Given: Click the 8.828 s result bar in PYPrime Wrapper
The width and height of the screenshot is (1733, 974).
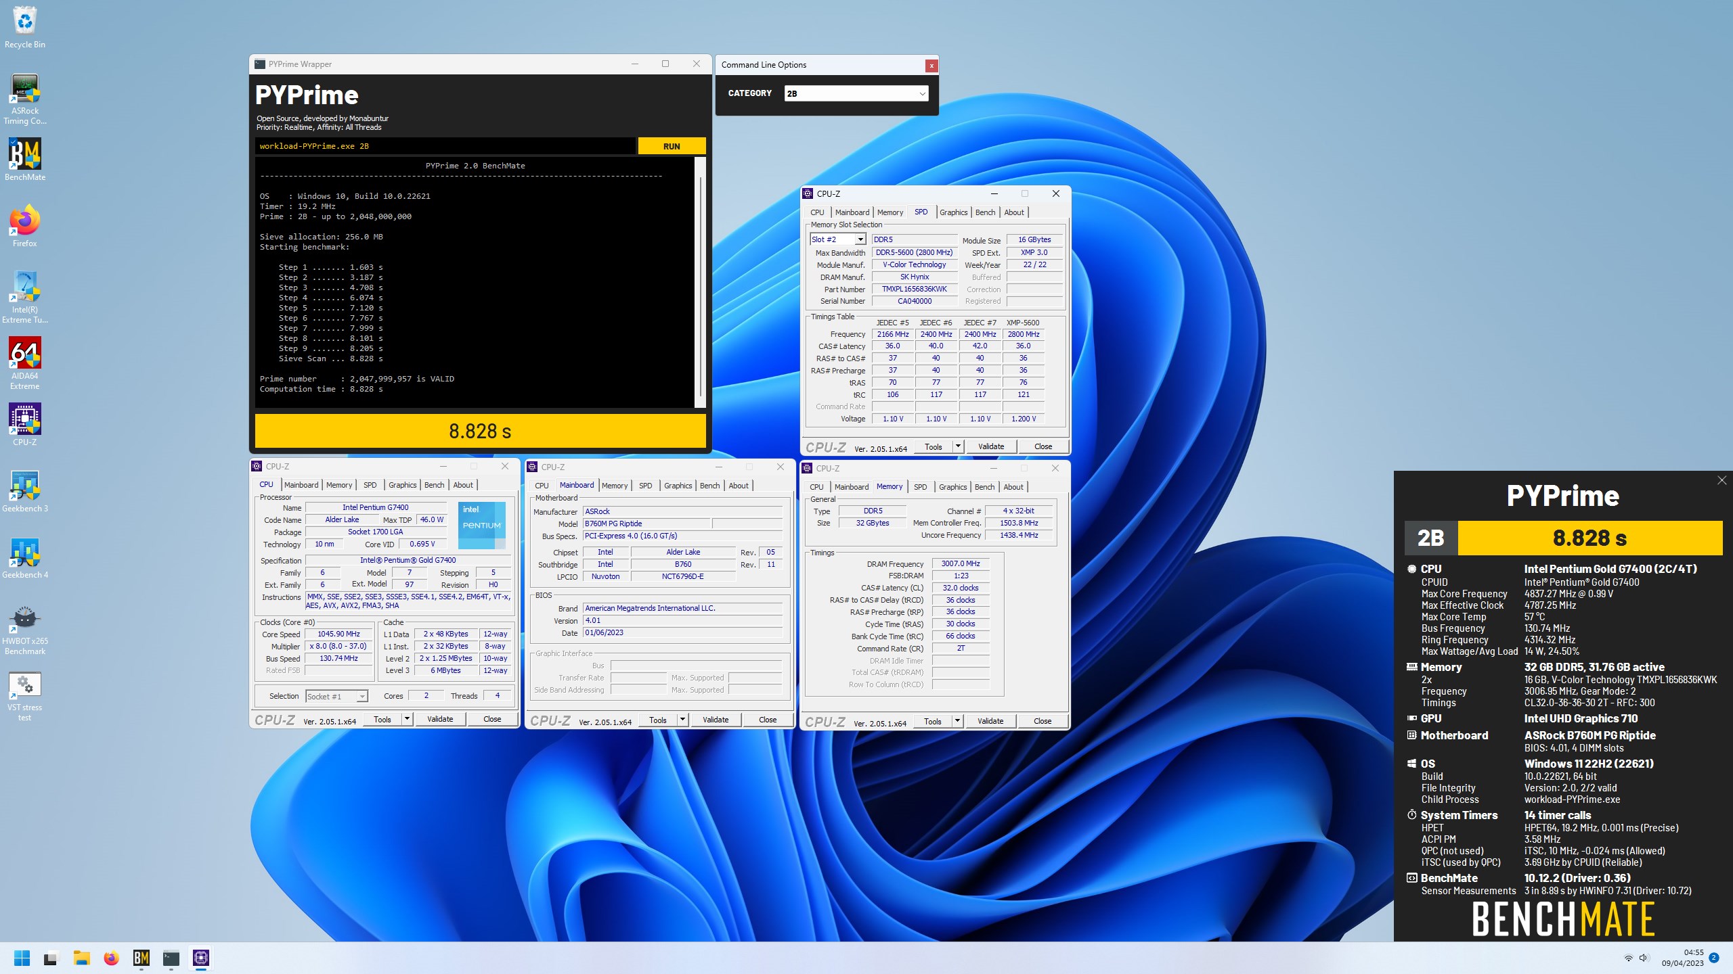Looking at the screenshot, I should click(x=480, y=431).
